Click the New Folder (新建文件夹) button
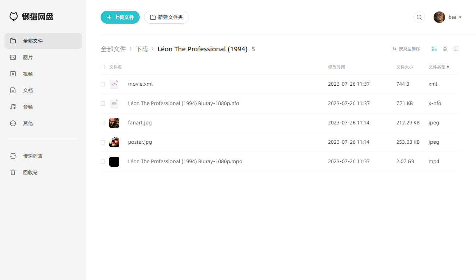The image size is (476, 280). coord(166,17)
